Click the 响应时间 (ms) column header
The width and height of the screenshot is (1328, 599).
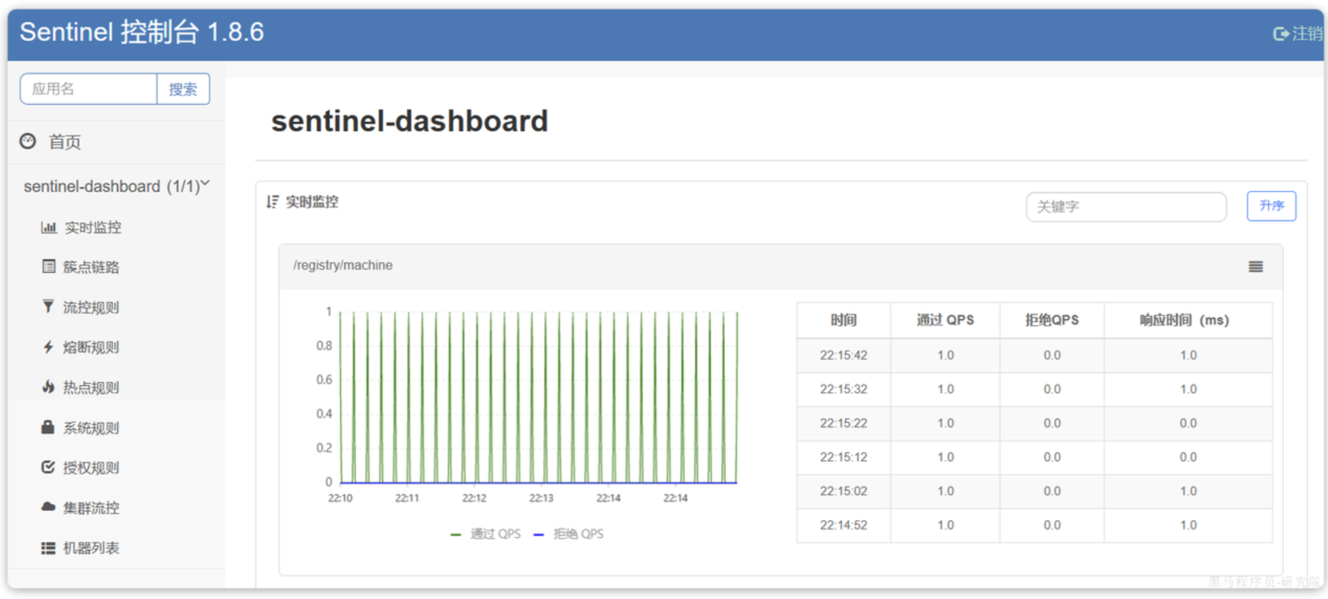click(1185, 320)
